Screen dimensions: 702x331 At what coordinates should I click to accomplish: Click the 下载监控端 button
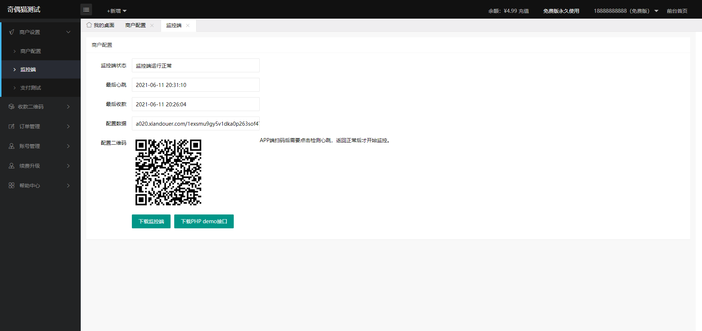(x=151, y=221)
